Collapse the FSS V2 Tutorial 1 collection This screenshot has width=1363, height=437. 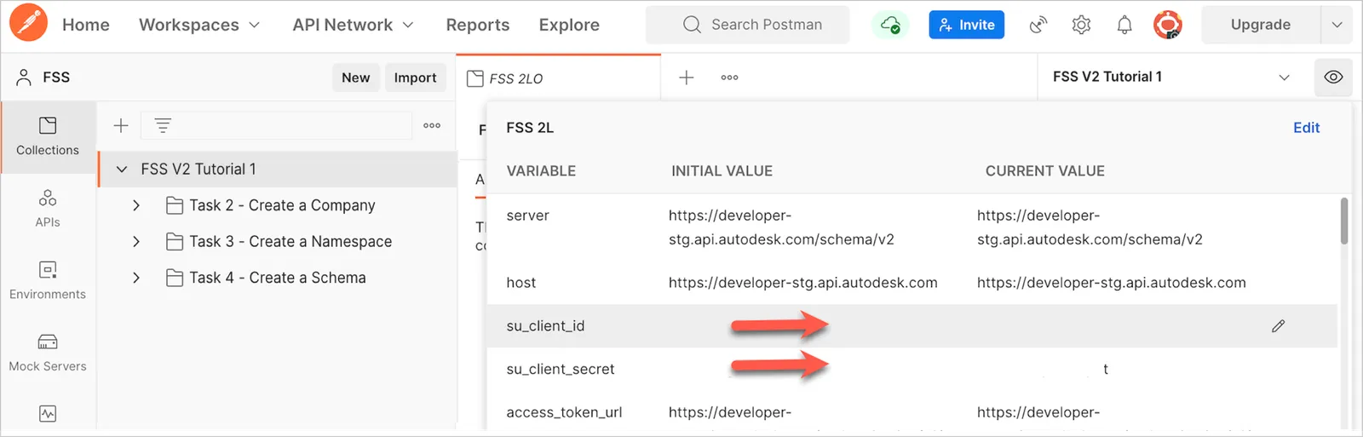pos(122,170)
